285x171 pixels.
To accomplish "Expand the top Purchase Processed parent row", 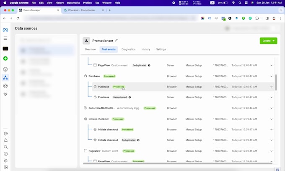I will [271, 76].
